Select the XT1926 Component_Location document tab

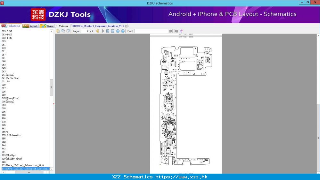coord(98,26)
